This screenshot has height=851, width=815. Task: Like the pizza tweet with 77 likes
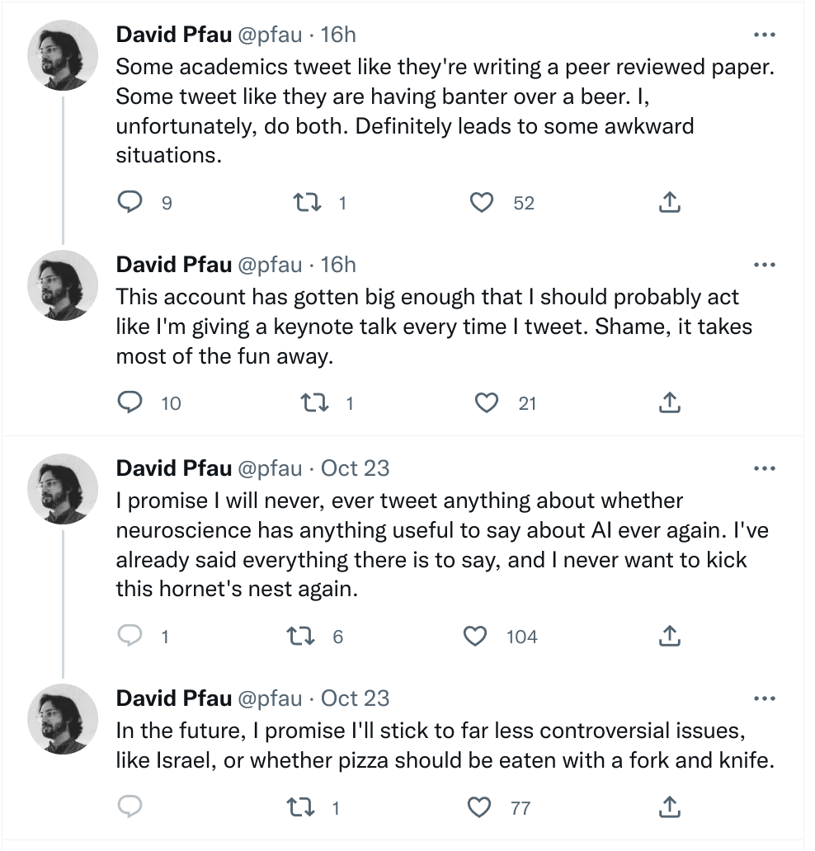[479, 807]
